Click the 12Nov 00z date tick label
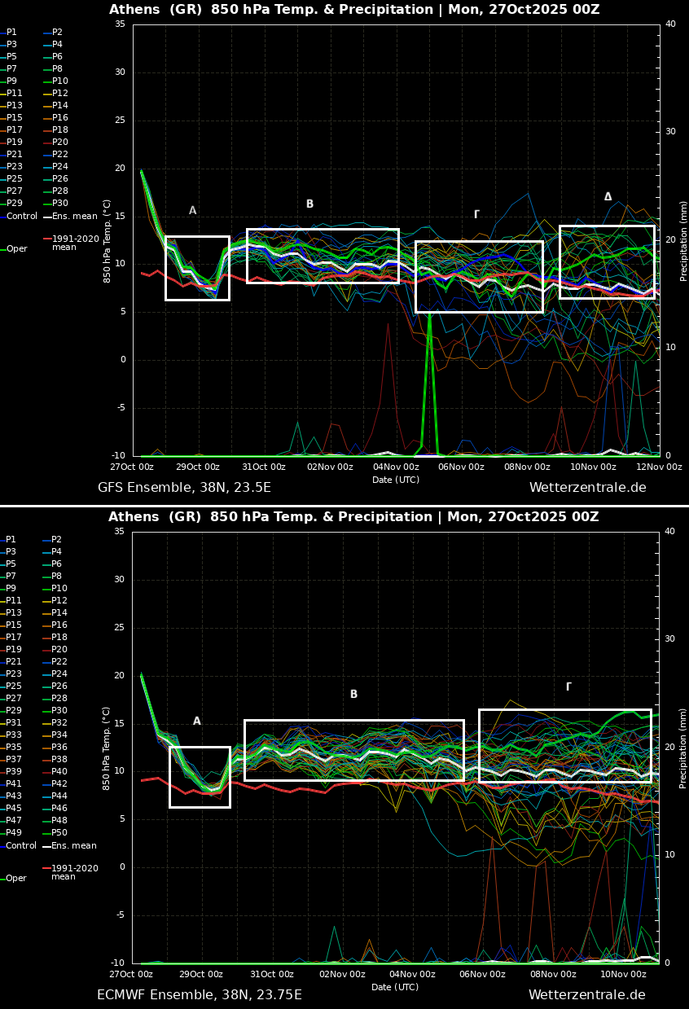 [x=658, y=467]
